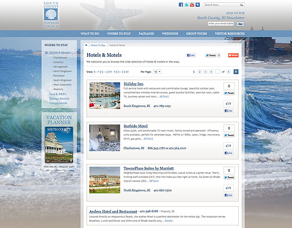Click the blue icon right of YouTube
The image size is (292, 228).
point(198,5)
